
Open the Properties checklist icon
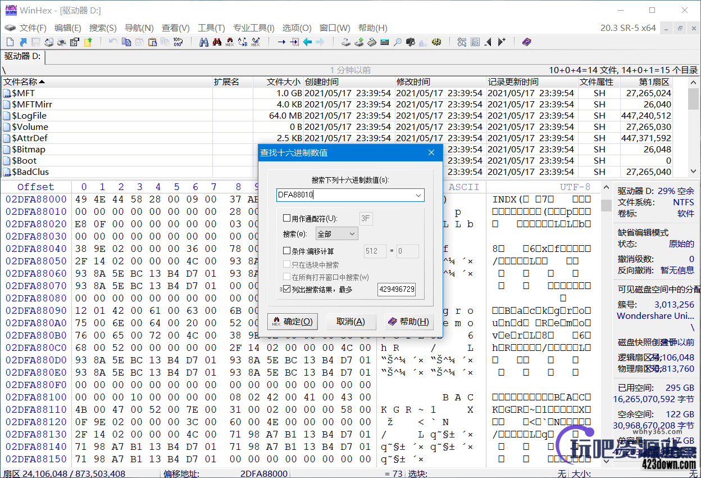(x=74, y=42)
